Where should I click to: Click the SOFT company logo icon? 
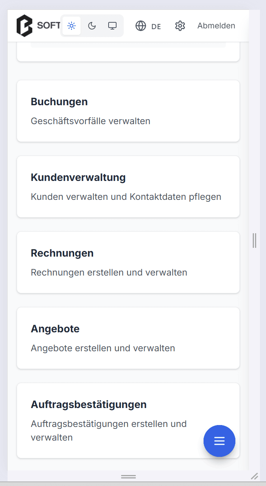(x=25, y=26)
